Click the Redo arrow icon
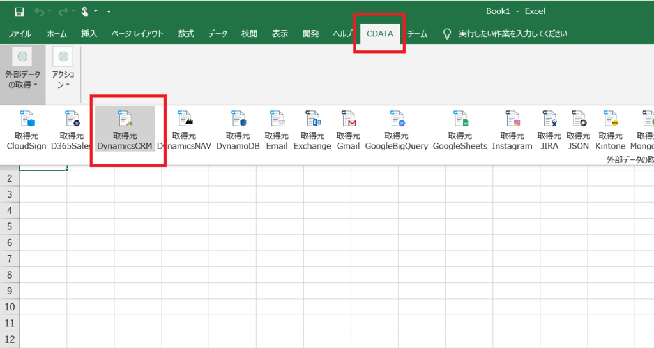The image size is (654, 348). 63,11
